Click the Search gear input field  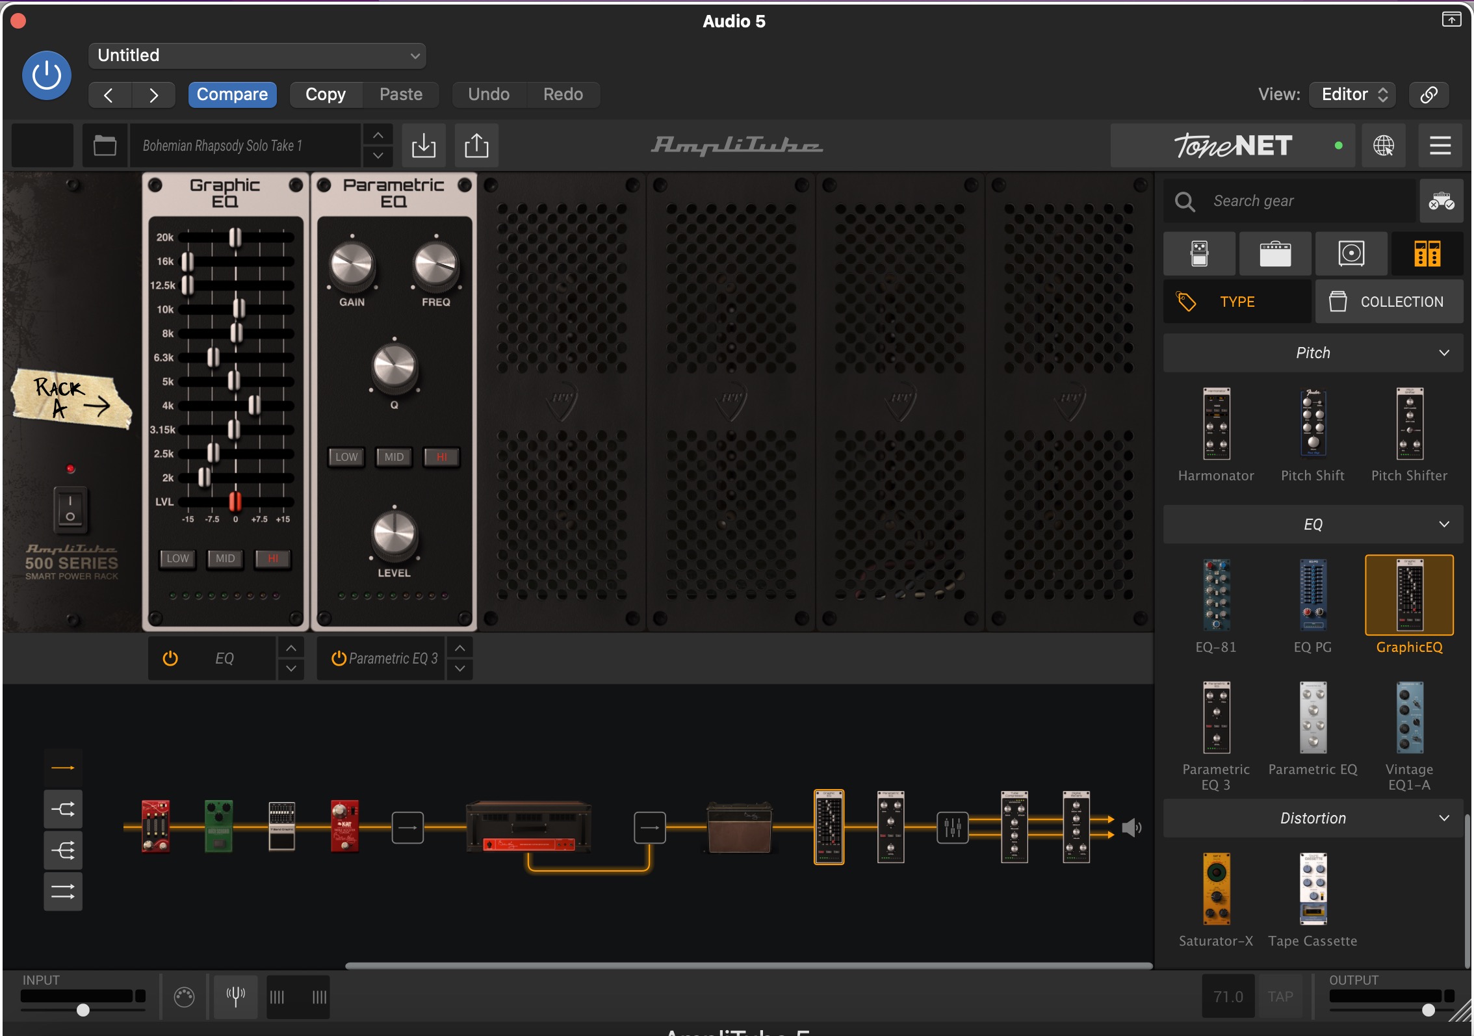1289,201
